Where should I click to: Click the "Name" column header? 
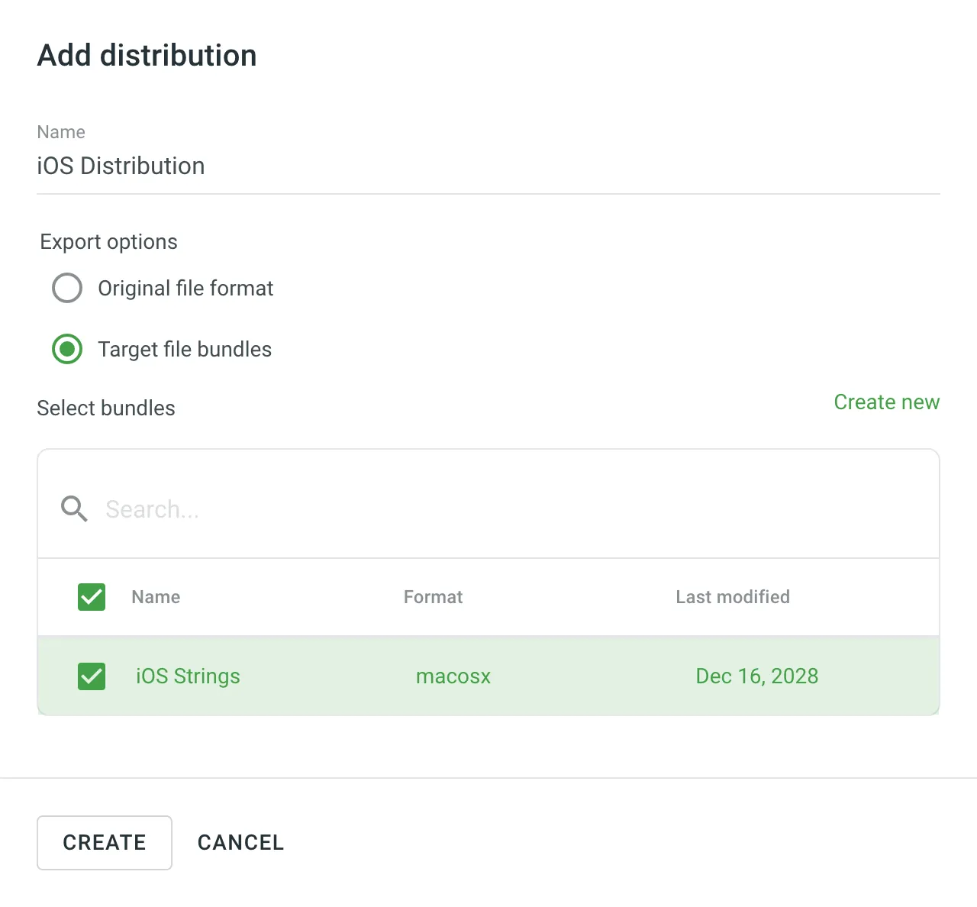[x=155, y=596]
